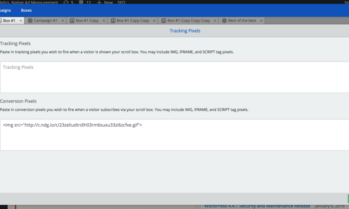Close the Box #1 Copy tab

point(104,21)
